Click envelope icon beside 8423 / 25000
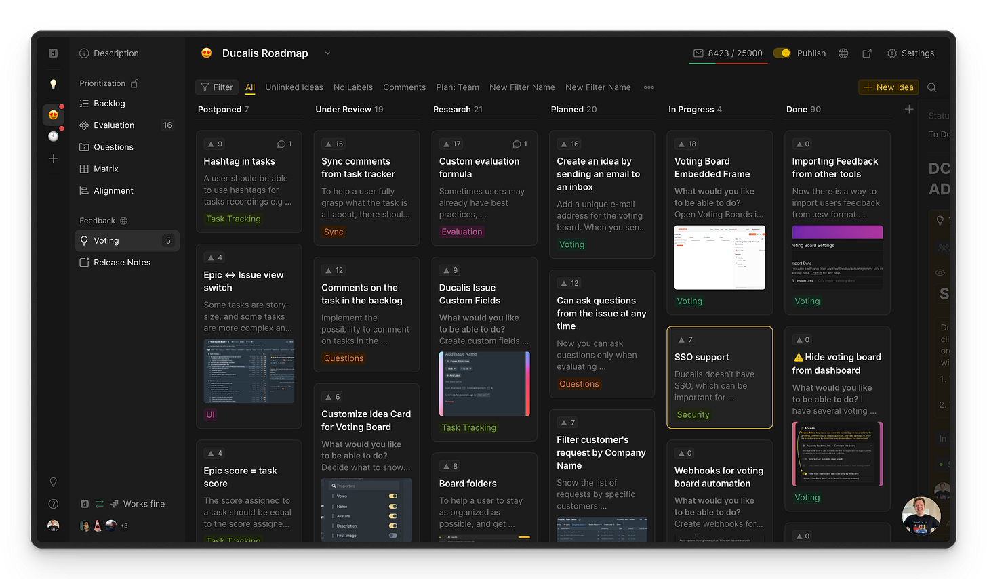Viewport: 987px width, 579px height. (698, 53)
